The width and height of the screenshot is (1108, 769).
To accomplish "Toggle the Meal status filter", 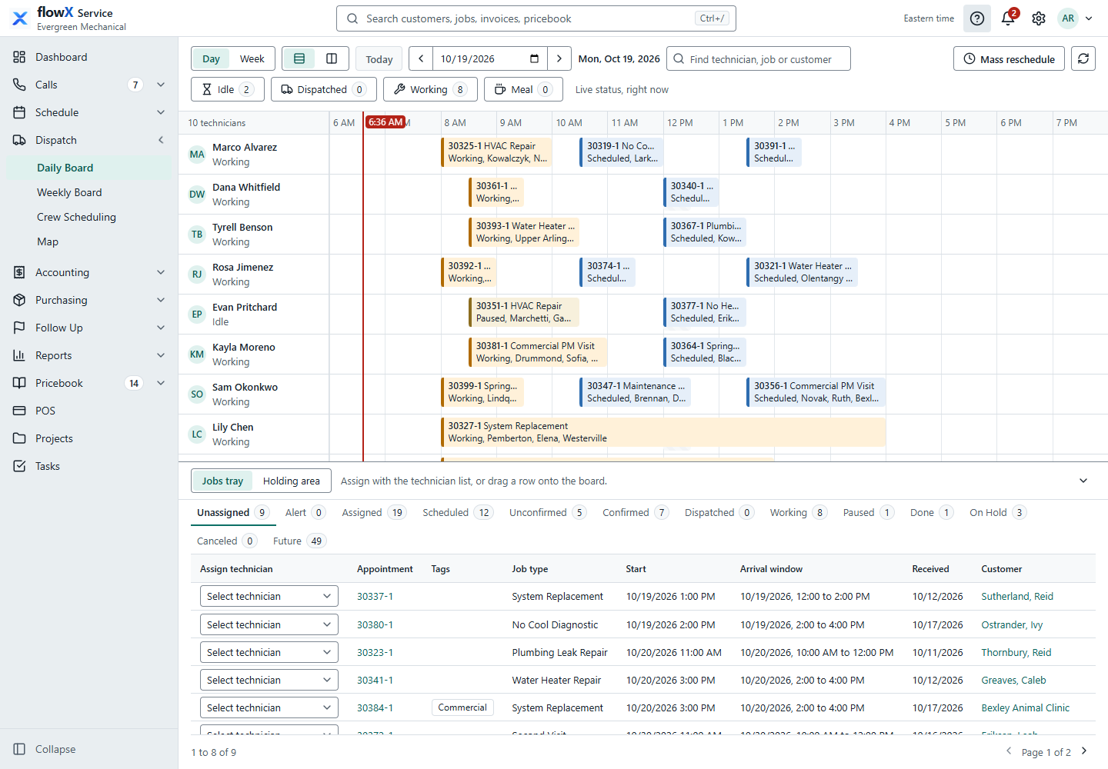I will click(523, 89).
